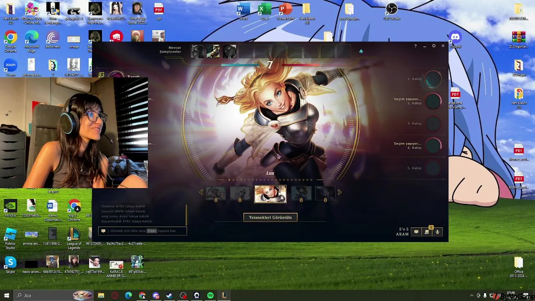535x301 pixels.
Task: Open ZLOrigin desktop shortcut
Action: (519, 68)
